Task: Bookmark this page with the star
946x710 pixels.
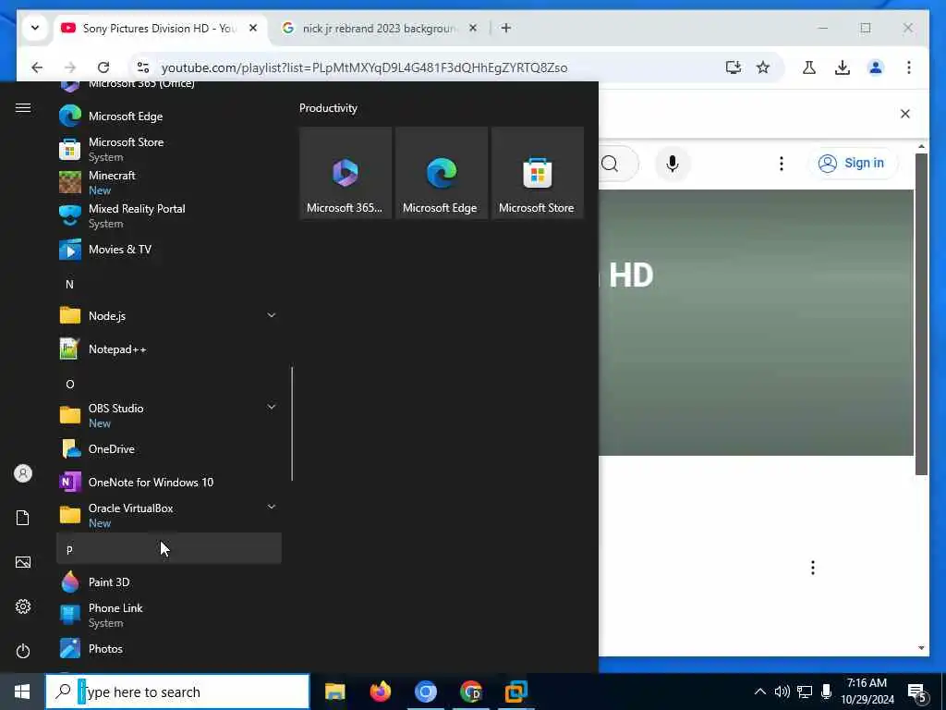Action: pos(763,67)
